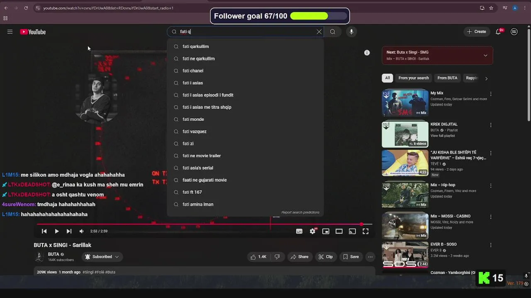Screen dimensions: 531x298
Task: Enter fullscreen mode
Action: 365,231
